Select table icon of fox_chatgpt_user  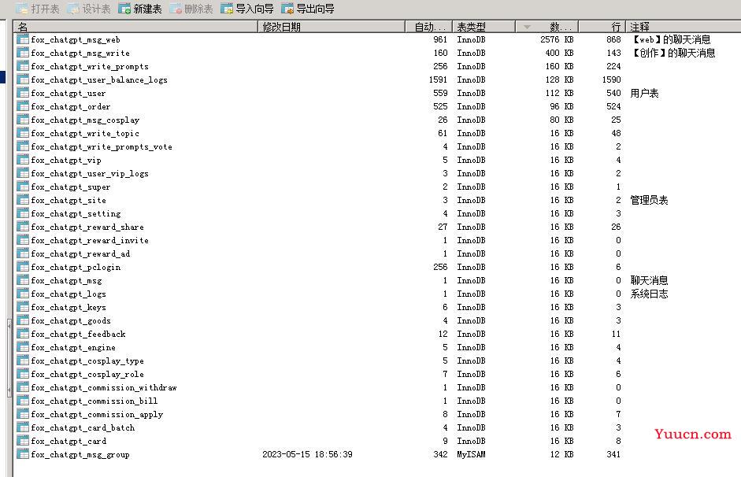coord(23,93)
